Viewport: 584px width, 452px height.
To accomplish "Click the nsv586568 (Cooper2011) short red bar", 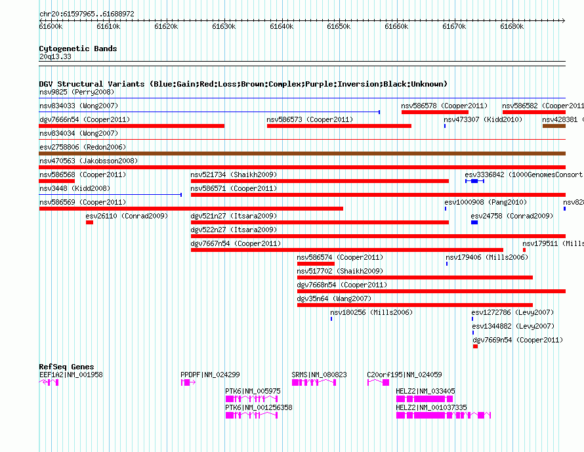I will (57, 181).
